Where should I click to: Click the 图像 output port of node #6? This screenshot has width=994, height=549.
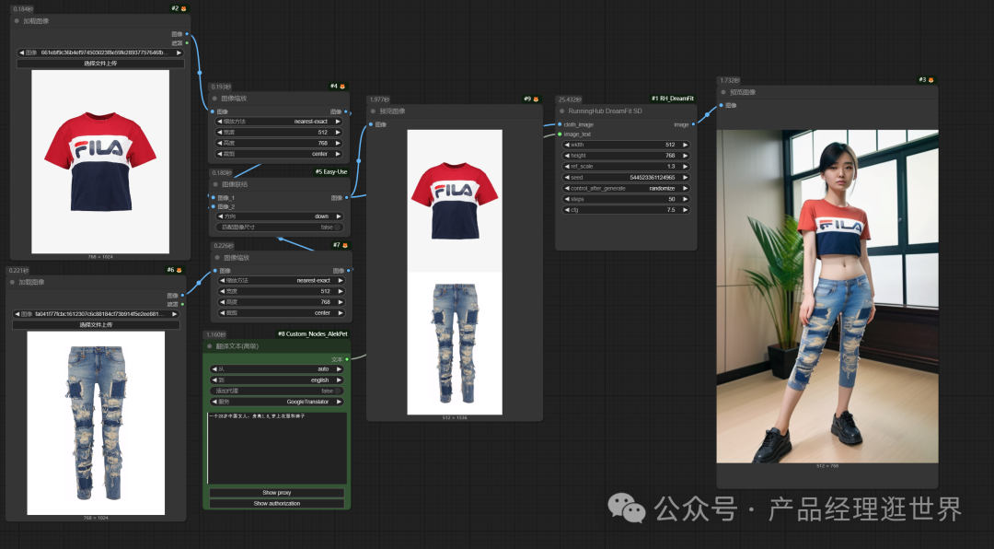pos(182,295)
